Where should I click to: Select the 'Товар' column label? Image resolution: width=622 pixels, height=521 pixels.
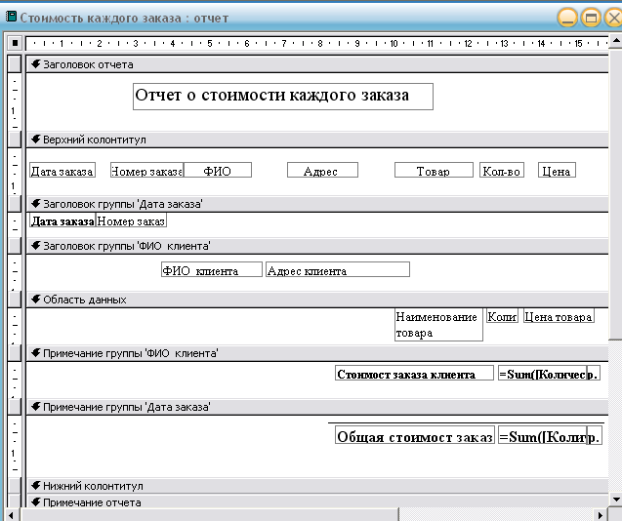(434, 171)
